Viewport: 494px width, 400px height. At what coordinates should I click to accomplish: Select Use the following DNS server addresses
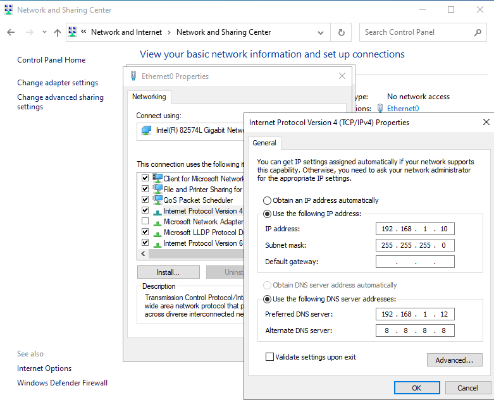267,299
